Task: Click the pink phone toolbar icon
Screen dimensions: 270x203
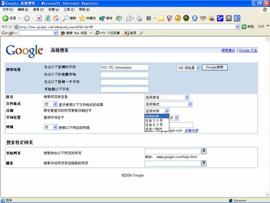Action: [169, 18]
